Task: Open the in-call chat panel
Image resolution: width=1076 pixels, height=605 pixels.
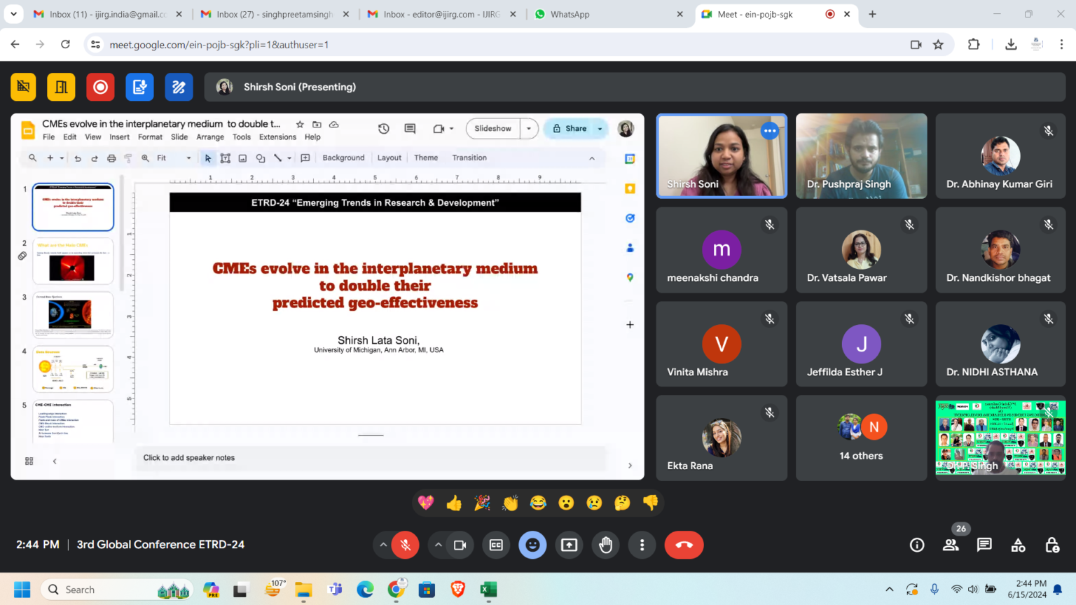Action: pos(984,545)
